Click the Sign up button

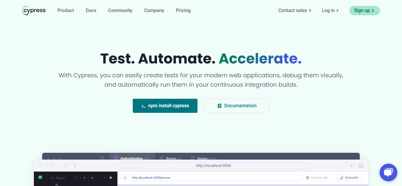(364, 11)
